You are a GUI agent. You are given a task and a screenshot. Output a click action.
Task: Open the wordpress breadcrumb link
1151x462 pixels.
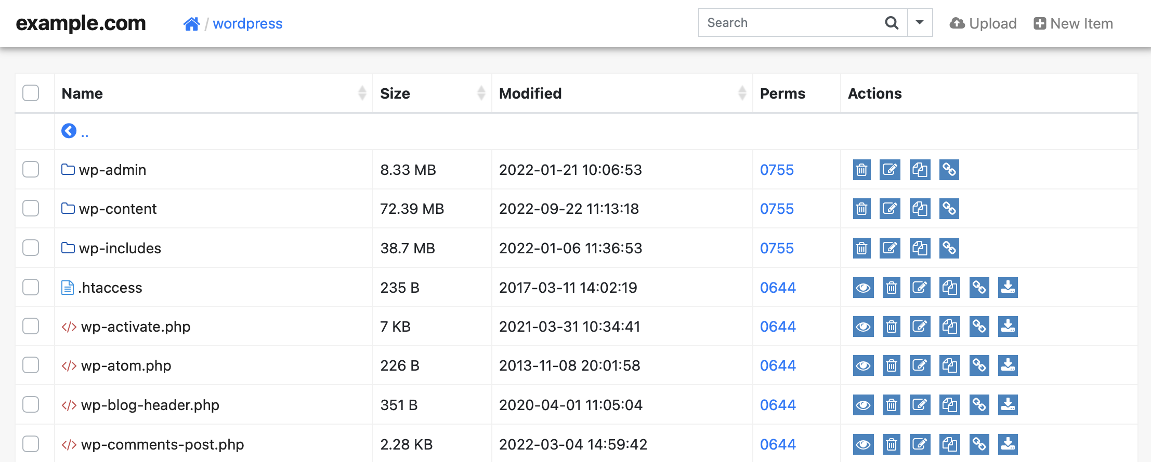[x=247, y=24]
